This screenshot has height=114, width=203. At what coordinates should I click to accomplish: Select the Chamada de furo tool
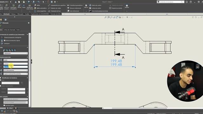coord(54,11)
